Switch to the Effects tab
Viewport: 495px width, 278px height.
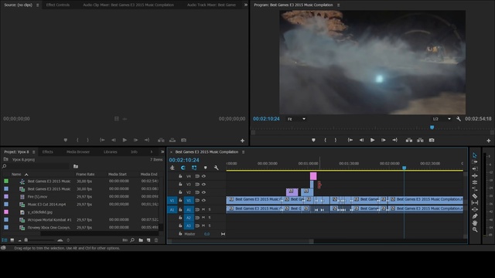48,152
